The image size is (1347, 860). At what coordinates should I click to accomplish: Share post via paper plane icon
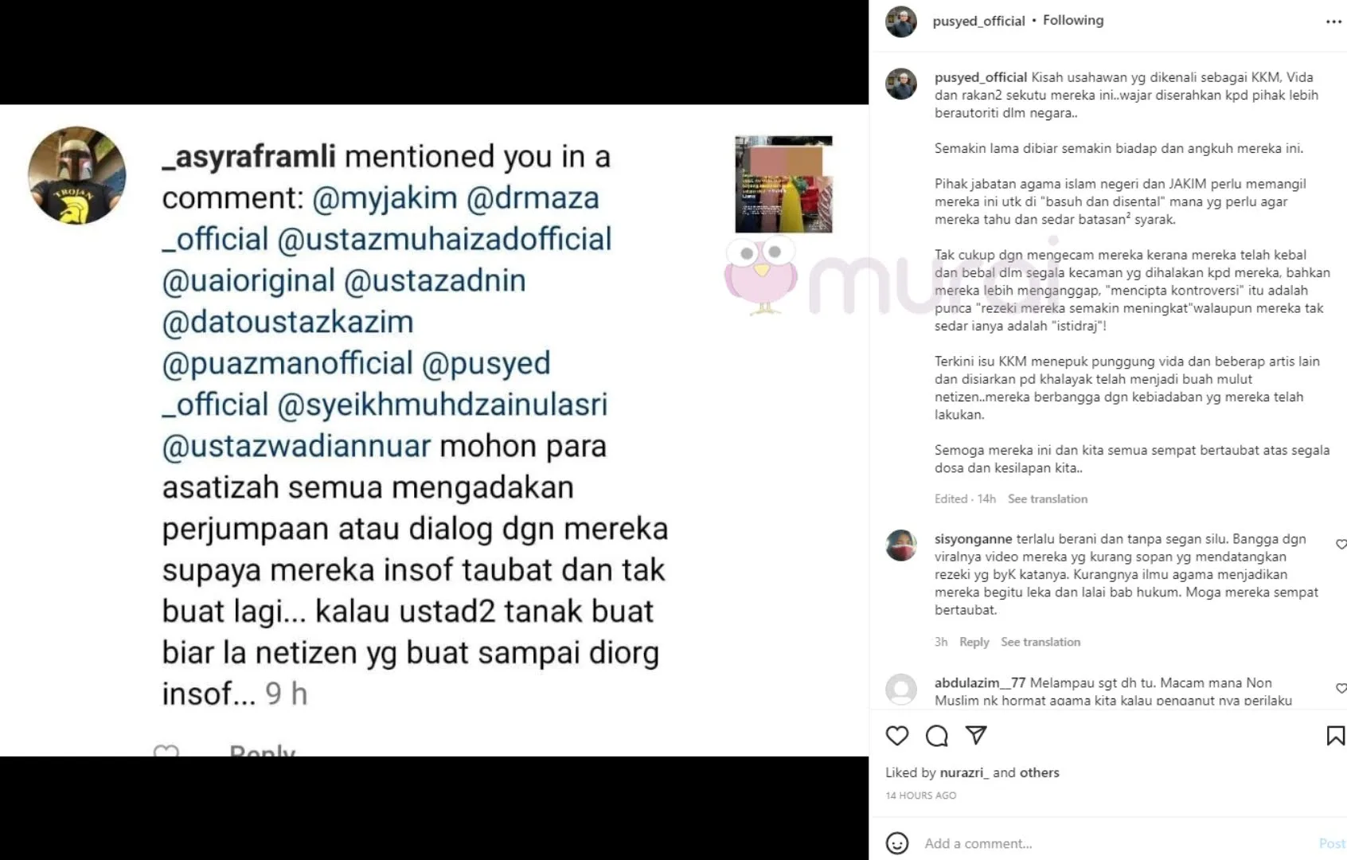pyautogui.click(x=976, y=735)
